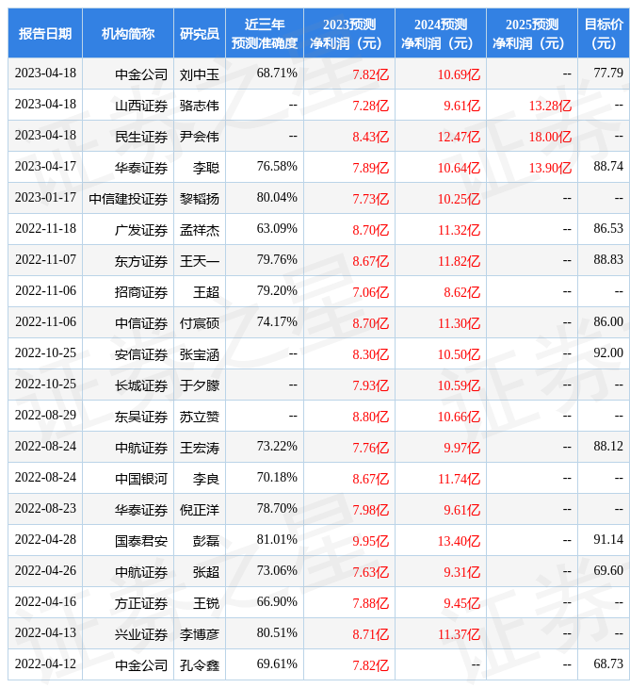Screen dimensions: 630x688
Task: Click the 7.06亿 forecast value
Action: click(x=371, y=292)
